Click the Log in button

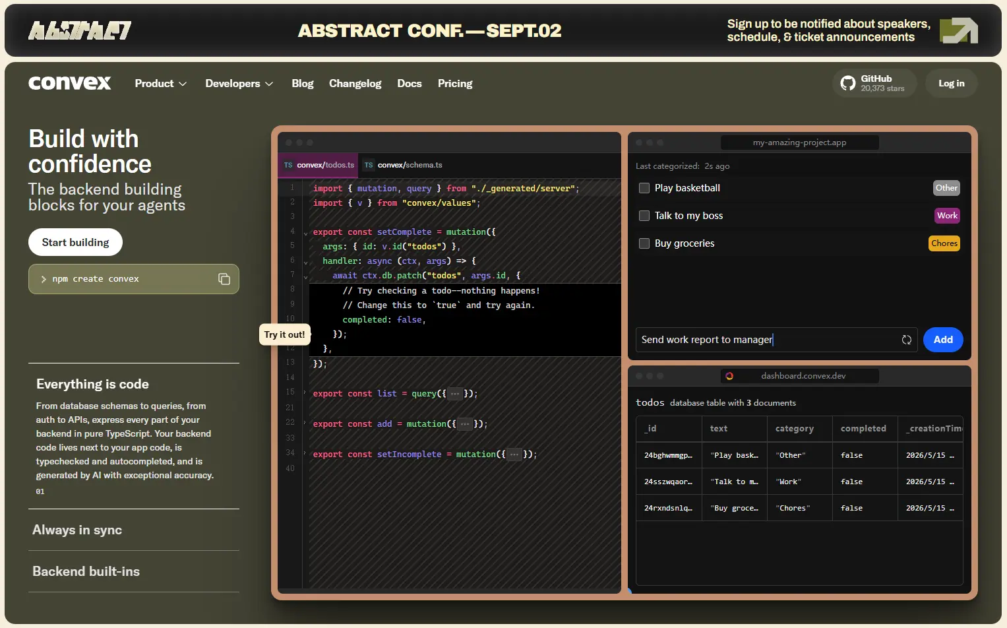(951, 83)
